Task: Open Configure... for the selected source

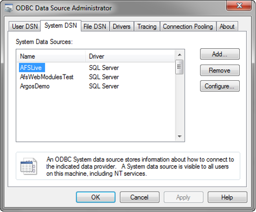Action: tap(220, 86)
